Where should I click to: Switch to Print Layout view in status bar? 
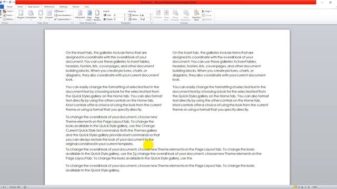tap(295, 187)
